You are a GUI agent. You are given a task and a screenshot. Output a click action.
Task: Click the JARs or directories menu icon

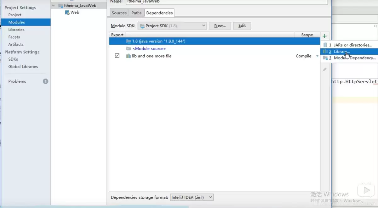point(325,45)
